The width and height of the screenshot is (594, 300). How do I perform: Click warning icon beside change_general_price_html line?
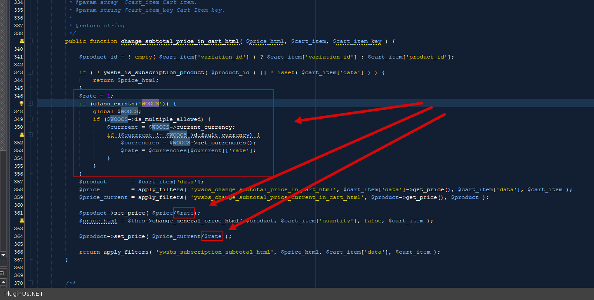[22, 221]
